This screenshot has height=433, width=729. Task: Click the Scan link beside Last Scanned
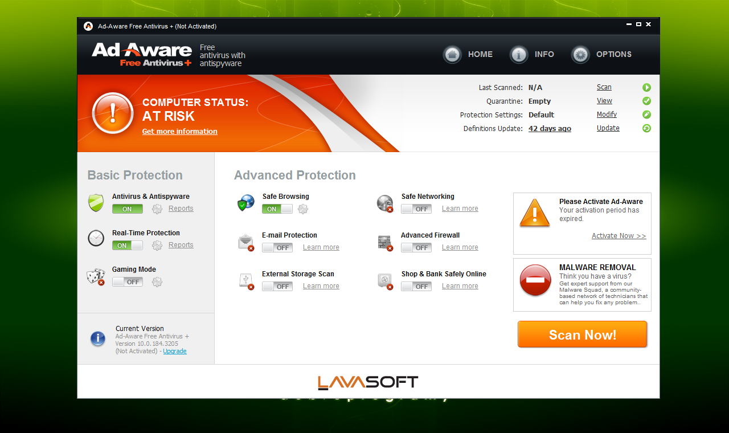(x=604, y=87)
